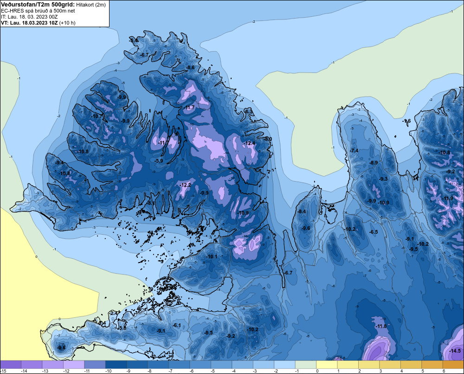Select the 'VT: Lau. 18.03.2023 10Z' valid-time text
This screenshot has width=464, height=374.
(30, 23)
